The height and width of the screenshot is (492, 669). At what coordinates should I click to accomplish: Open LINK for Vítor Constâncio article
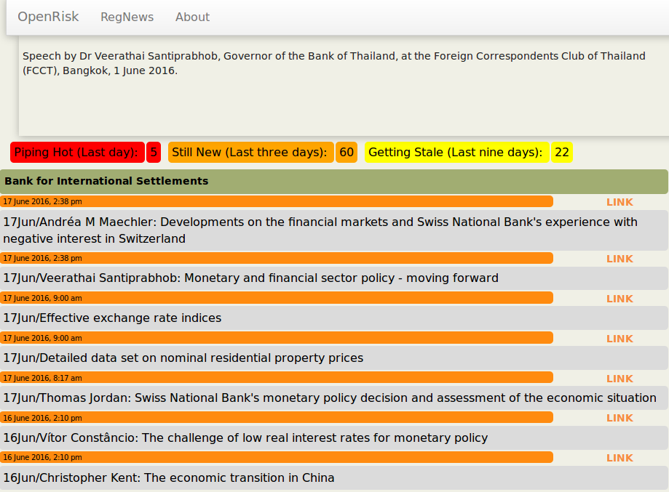(619, 419)
